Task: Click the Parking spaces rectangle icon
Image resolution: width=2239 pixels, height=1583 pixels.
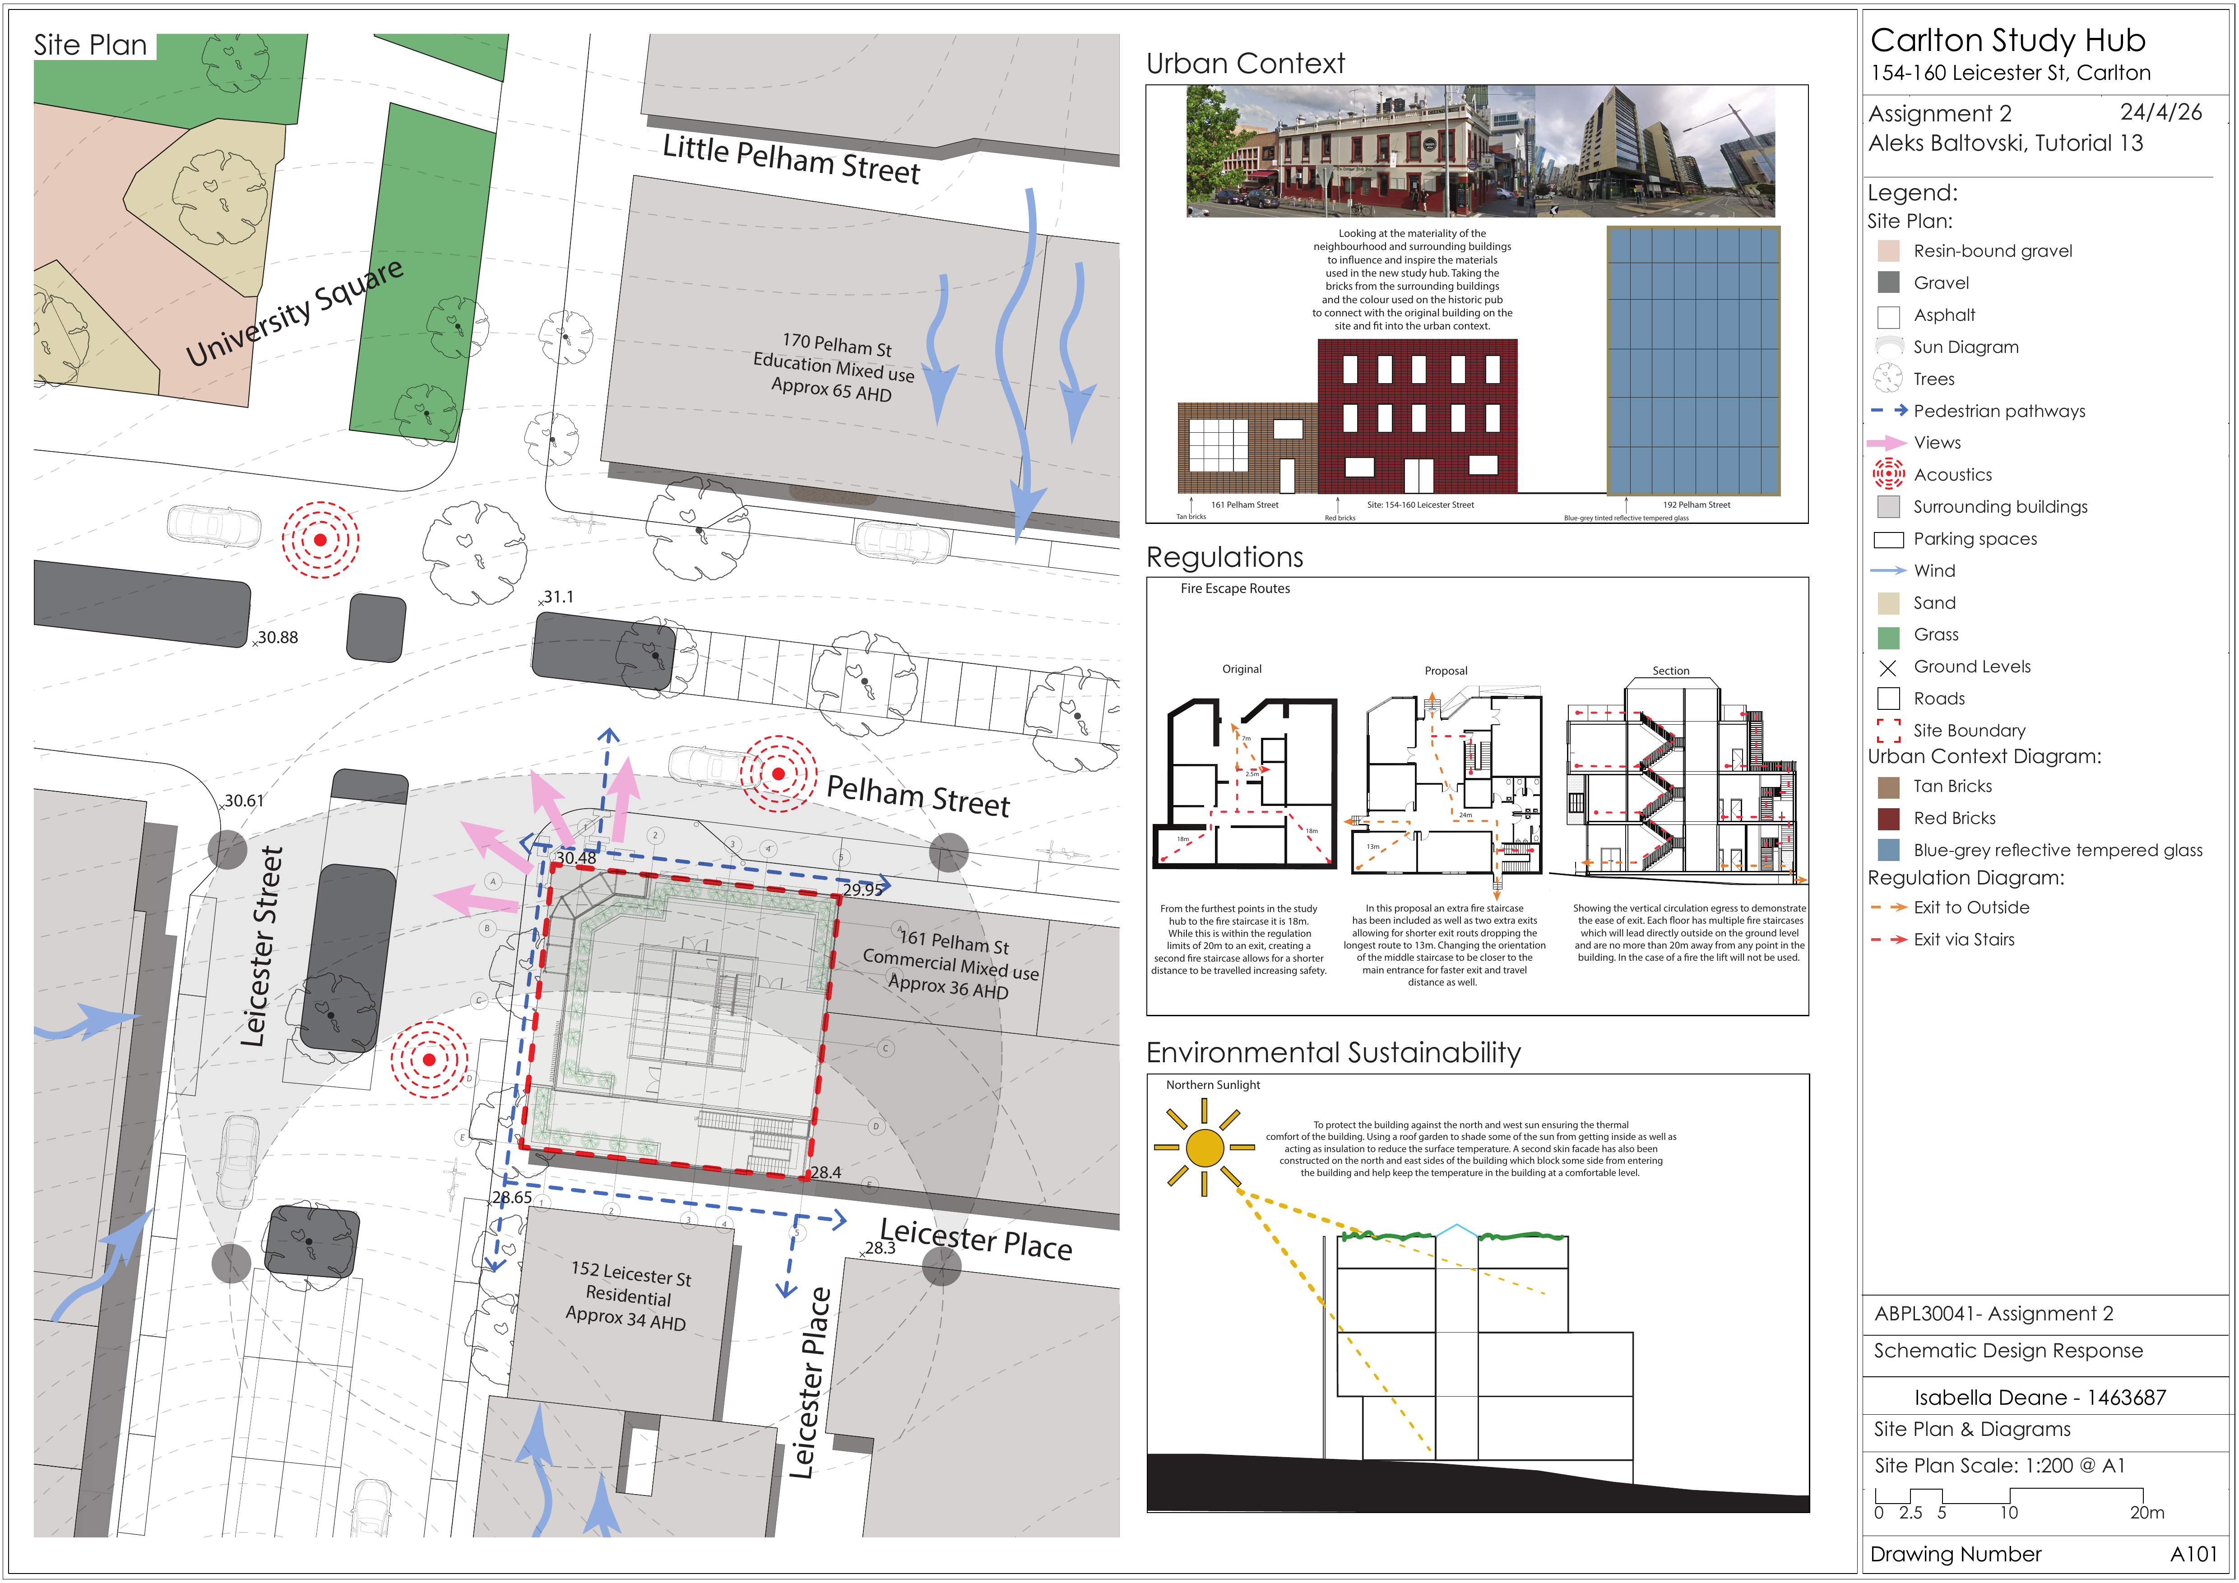Action: pos(1888,540)
